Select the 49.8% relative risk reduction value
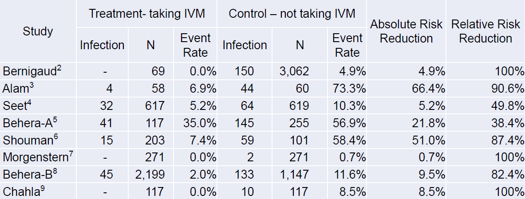The height and width of the screenshot is (199, 525). pos(509,105)
